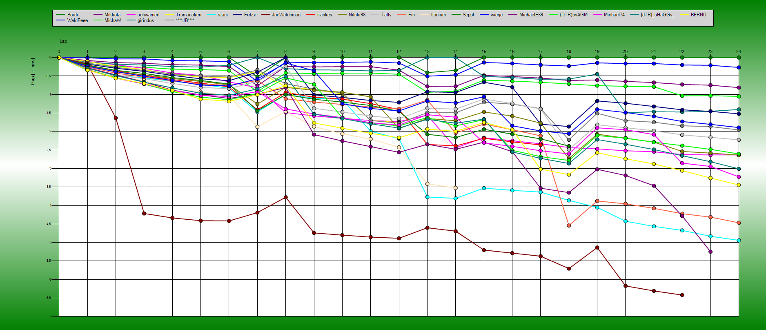766x330 pixels.
Task: Click the [dTR]_sHaGGy_ legend label
Action: (657, 15)
